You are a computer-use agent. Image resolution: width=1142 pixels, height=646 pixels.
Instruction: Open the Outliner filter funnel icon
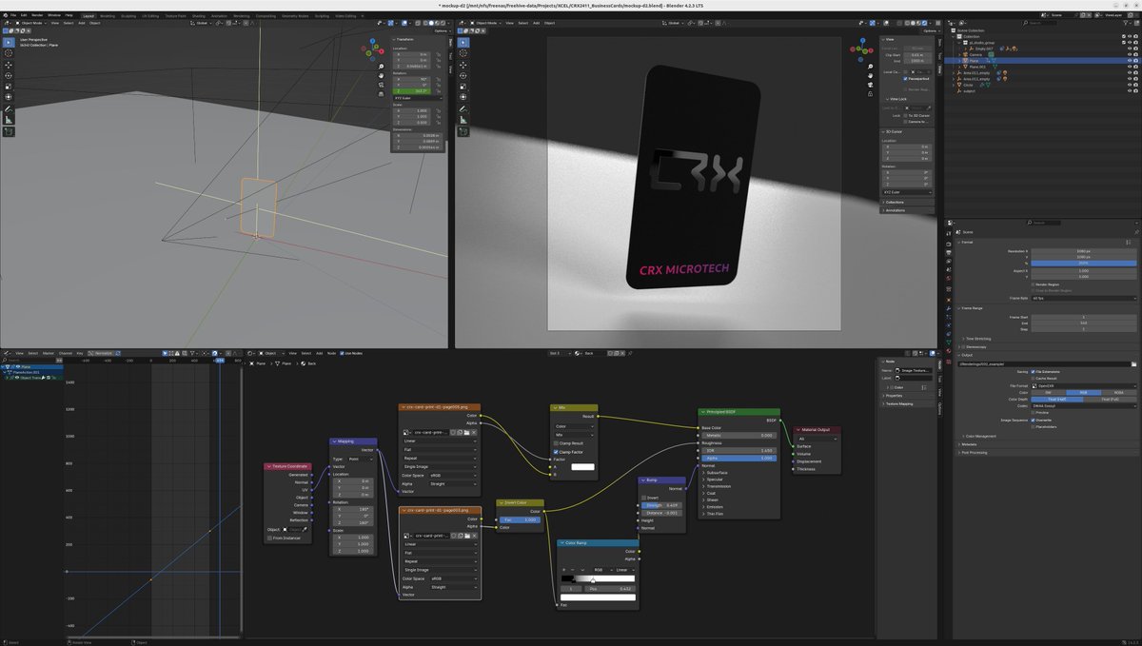[1124, 22]
